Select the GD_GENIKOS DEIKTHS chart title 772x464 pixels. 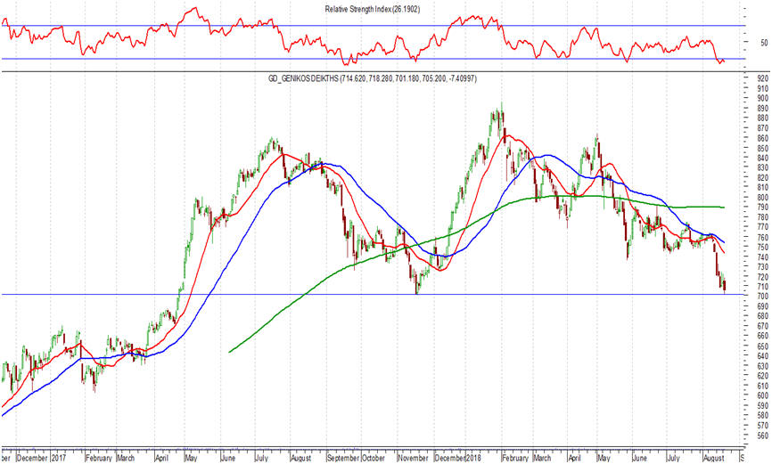click(x=373, y=78)
